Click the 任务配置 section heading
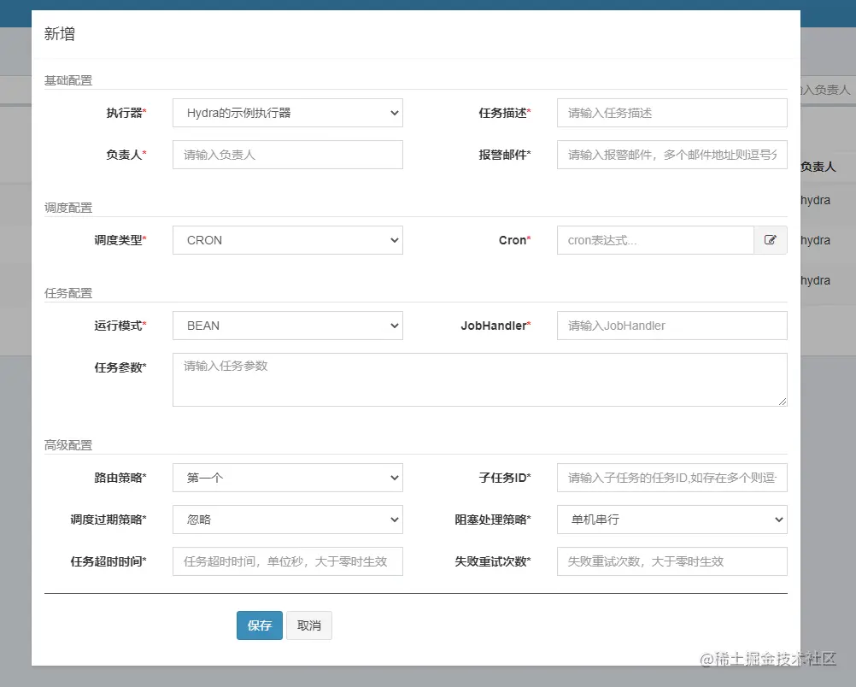Screen dimensions: 856x687 coord(68,293)
